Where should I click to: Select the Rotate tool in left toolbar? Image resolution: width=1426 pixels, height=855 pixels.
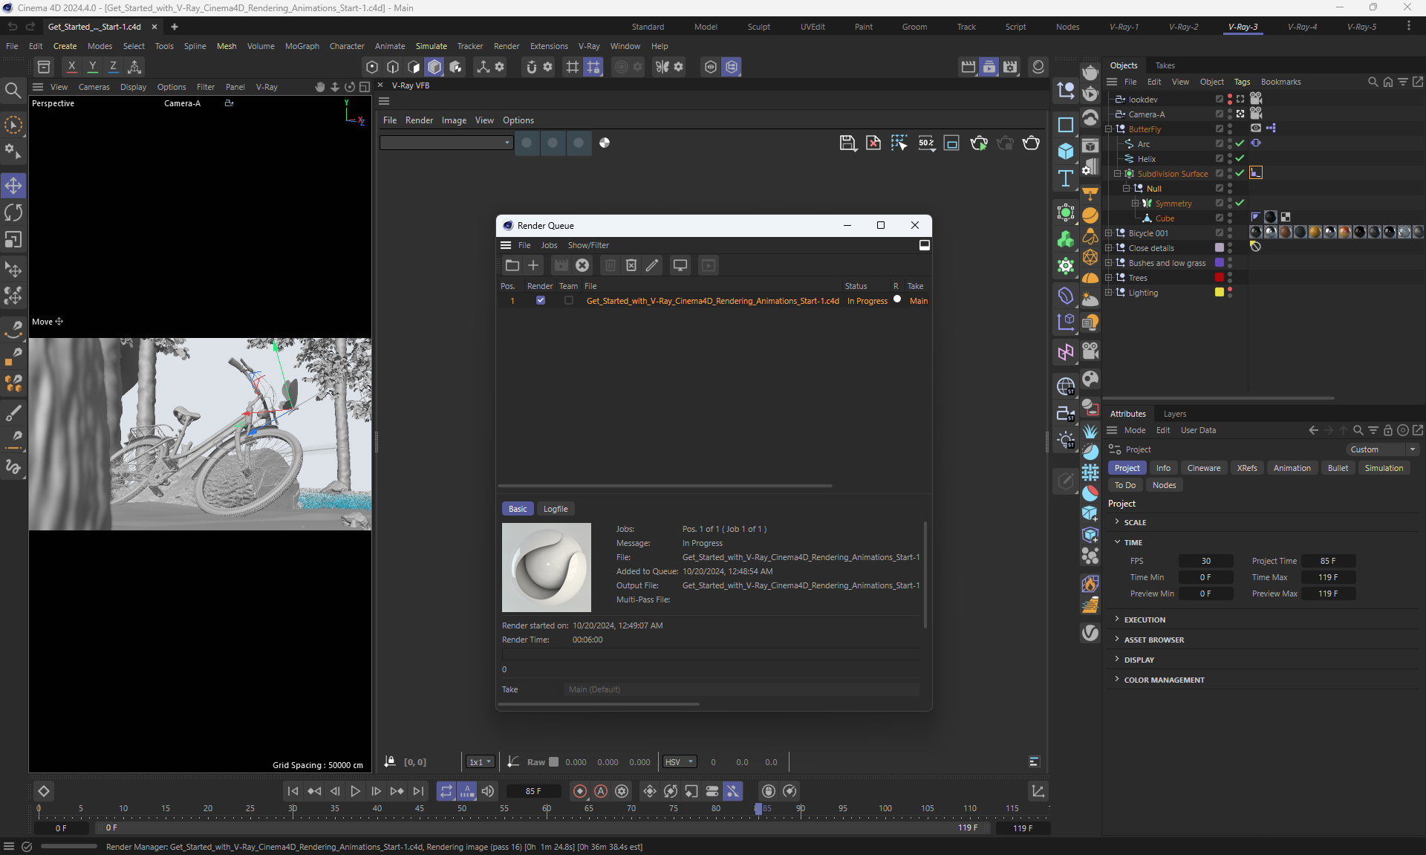click(13, 213)
